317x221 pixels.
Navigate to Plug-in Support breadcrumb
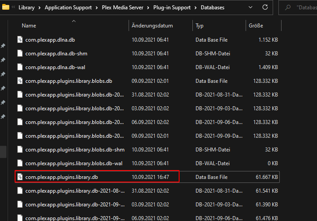pos(172,8)
